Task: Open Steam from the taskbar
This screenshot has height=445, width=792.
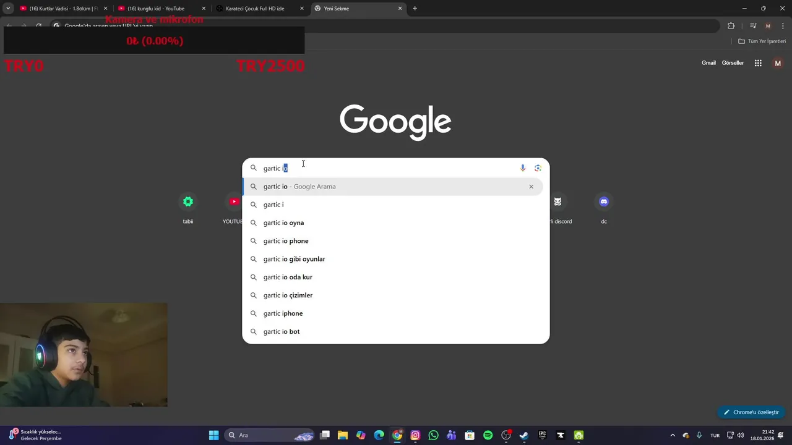Action: point(524,435)
